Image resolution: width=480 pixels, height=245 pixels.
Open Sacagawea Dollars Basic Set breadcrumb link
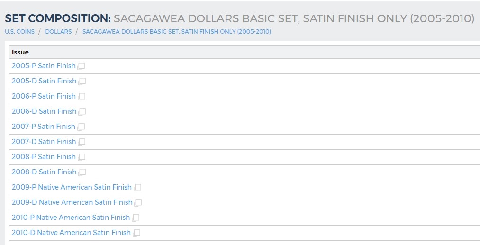click(177, 32)
